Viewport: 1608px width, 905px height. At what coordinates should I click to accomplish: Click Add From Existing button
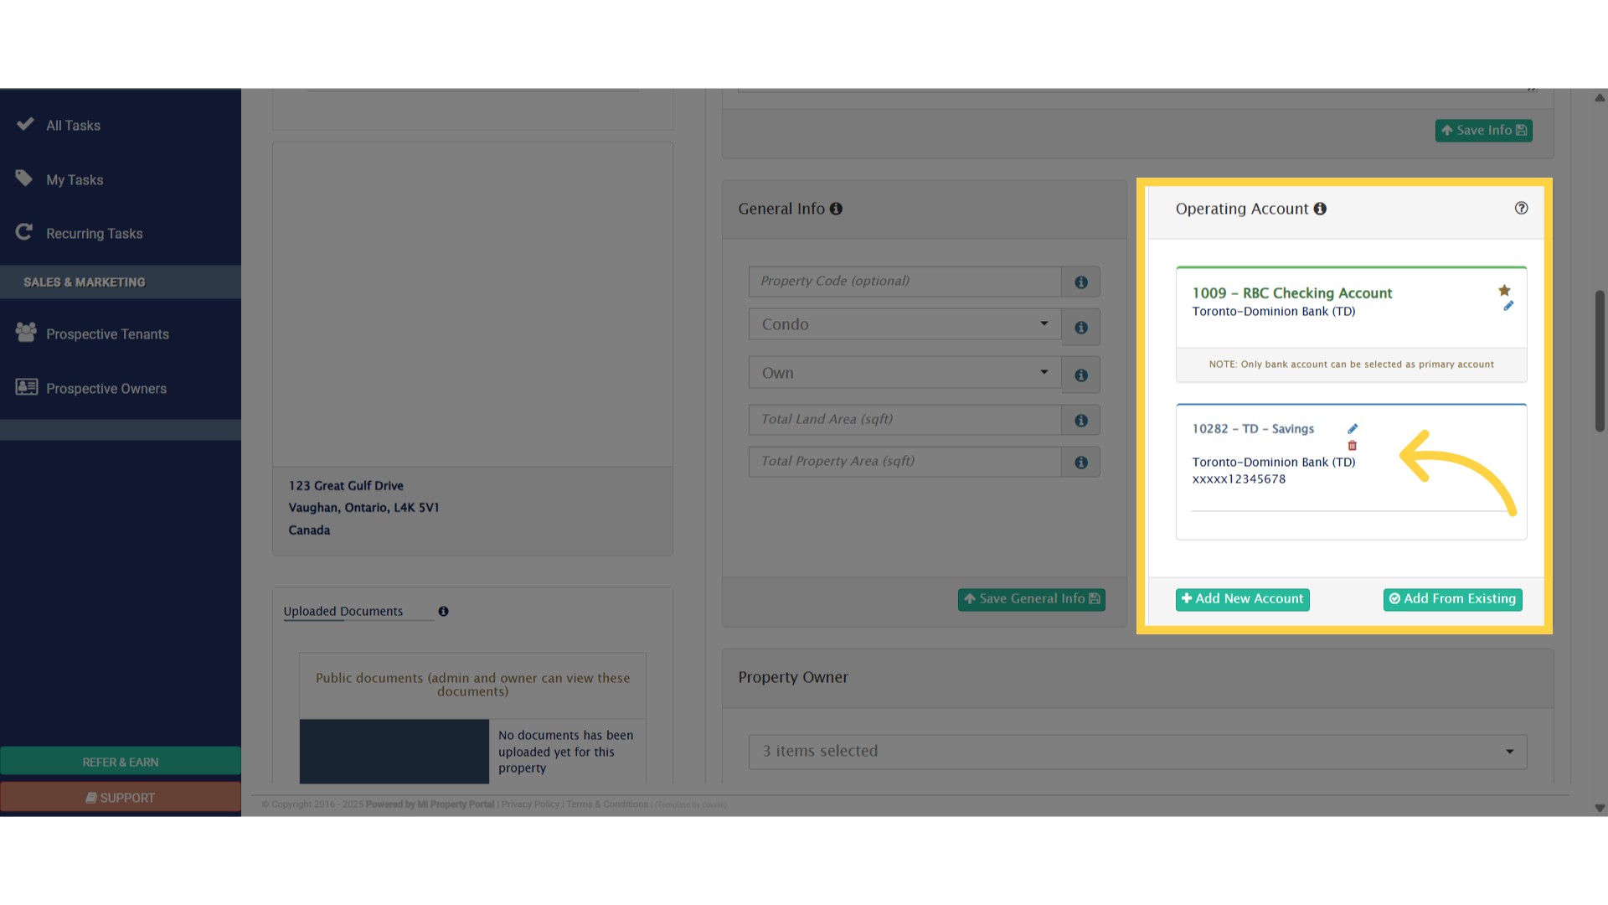(x=1452, y=599)
